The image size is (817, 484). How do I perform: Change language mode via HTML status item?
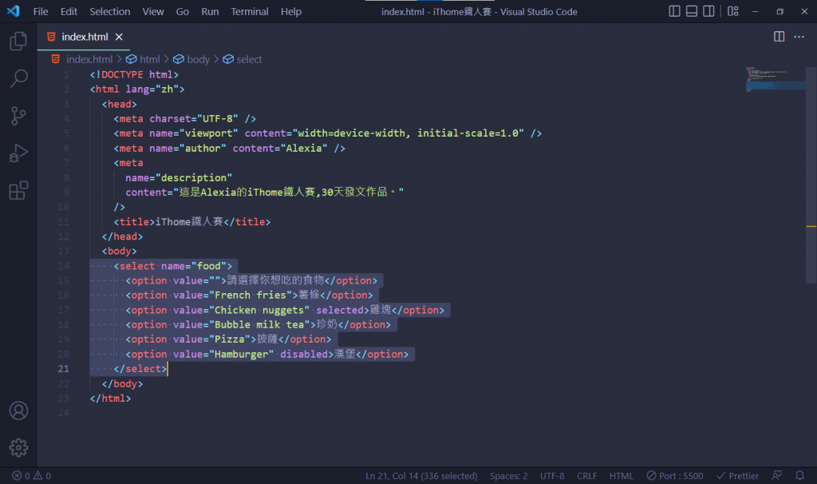tap(621, 476)
